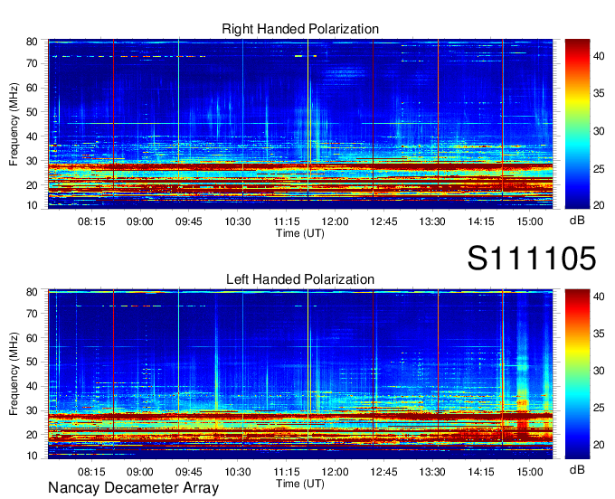Image resolution: width=615 pixels, height=499 pixels.
Task: Click the Right Handed Polarization spectrogram image
Action: tap(300, 124)
